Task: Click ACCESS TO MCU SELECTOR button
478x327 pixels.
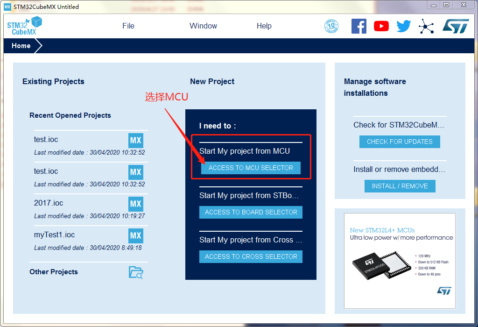Action: click(x=251, y=168)
